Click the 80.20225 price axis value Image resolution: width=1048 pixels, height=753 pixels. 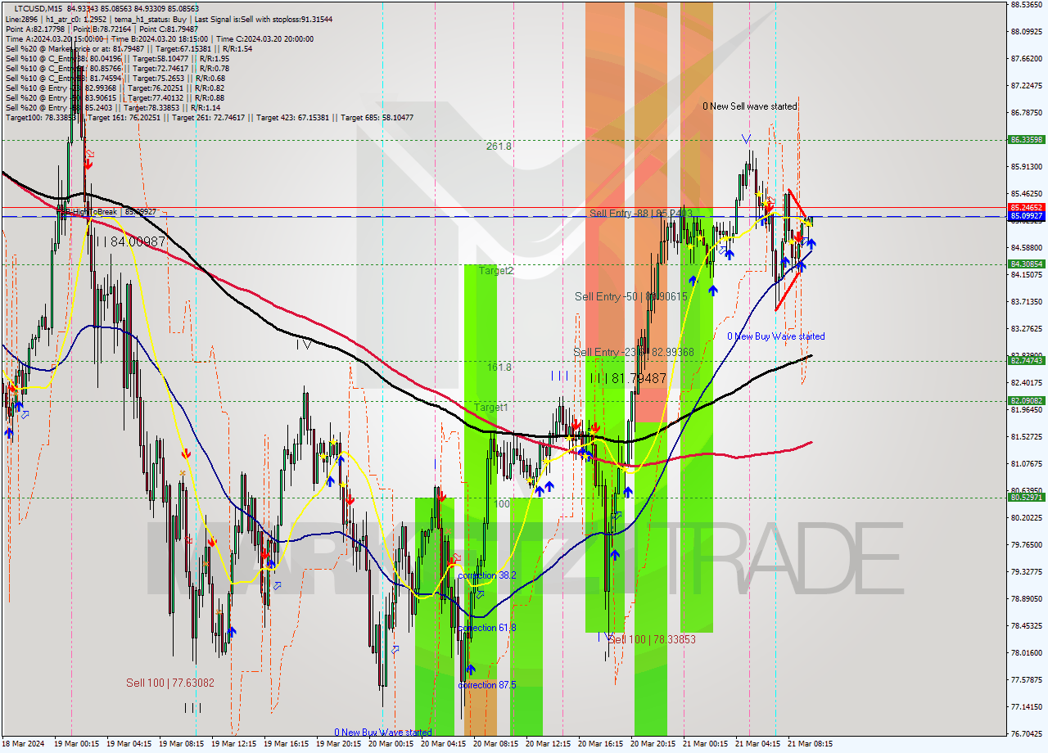tap(1027, 518)
